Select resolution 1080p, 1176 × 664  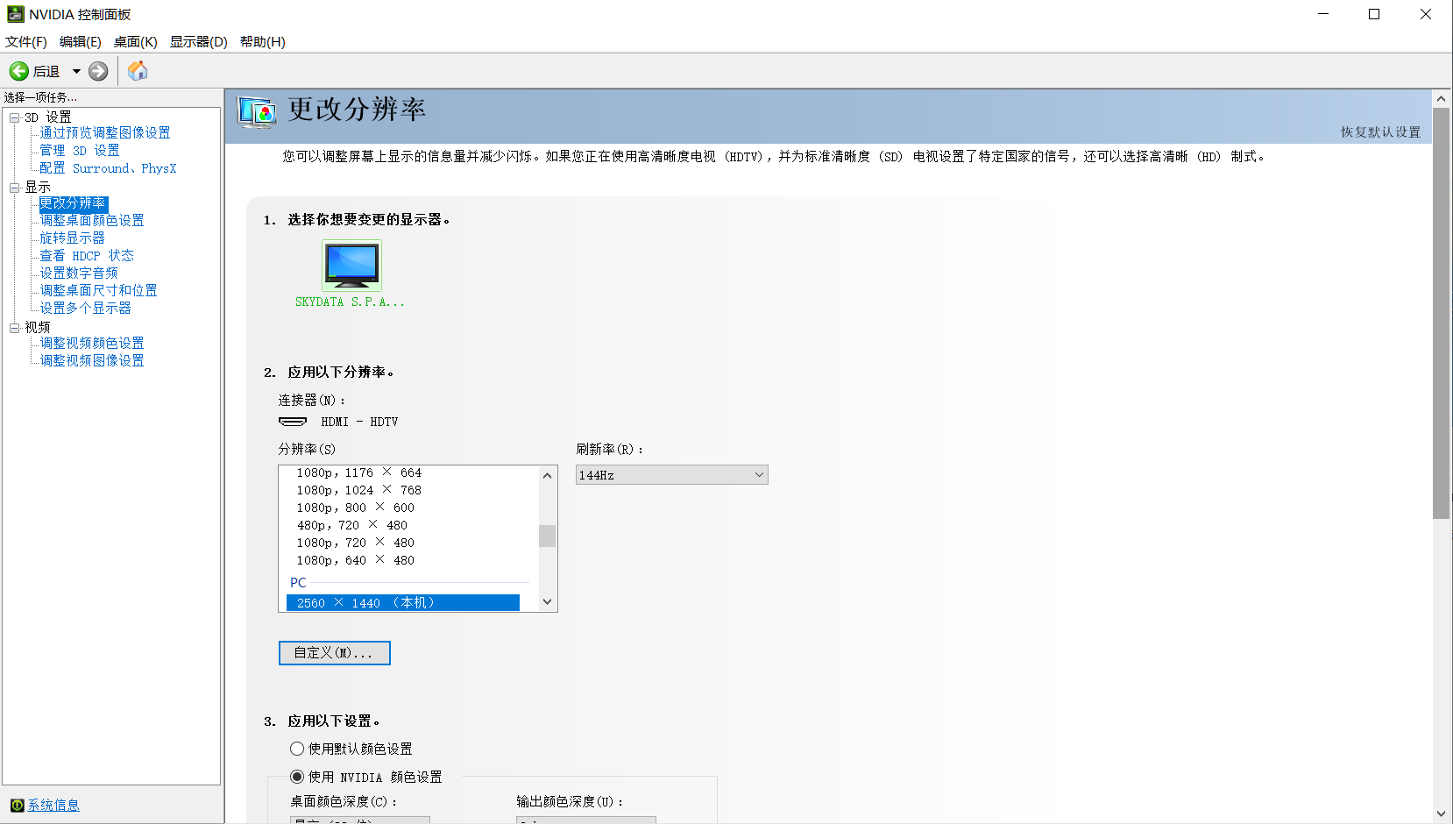pos(359,472)
